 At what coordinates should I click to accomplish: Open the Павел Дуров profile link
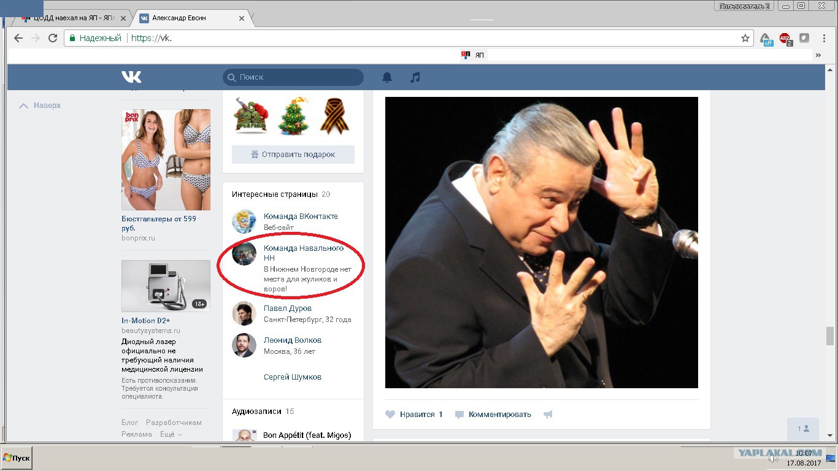coord(288,308)
